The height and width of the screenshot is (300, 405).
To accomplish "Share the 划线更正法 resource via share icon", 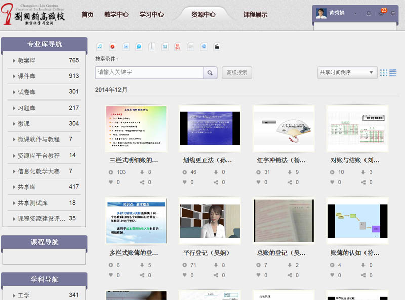I will pyautogui.click(x=216, y=182).
